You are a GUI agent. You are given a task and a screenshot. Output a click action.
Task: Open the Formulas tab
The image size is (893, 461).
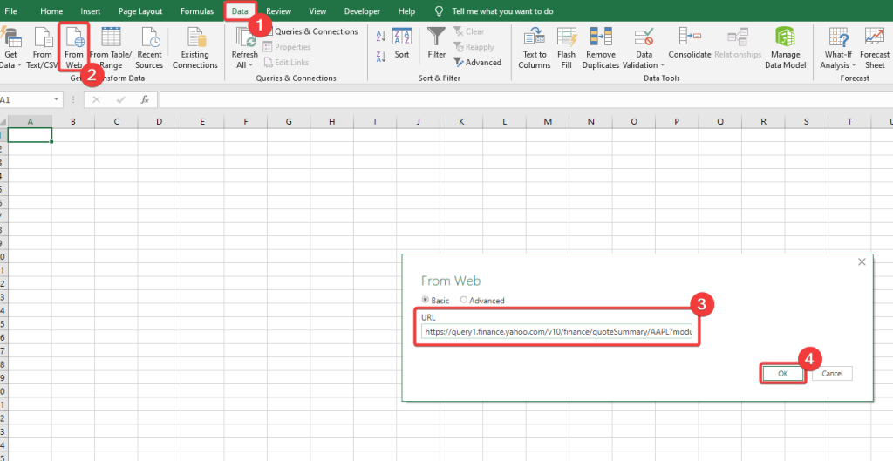[197, 11]
